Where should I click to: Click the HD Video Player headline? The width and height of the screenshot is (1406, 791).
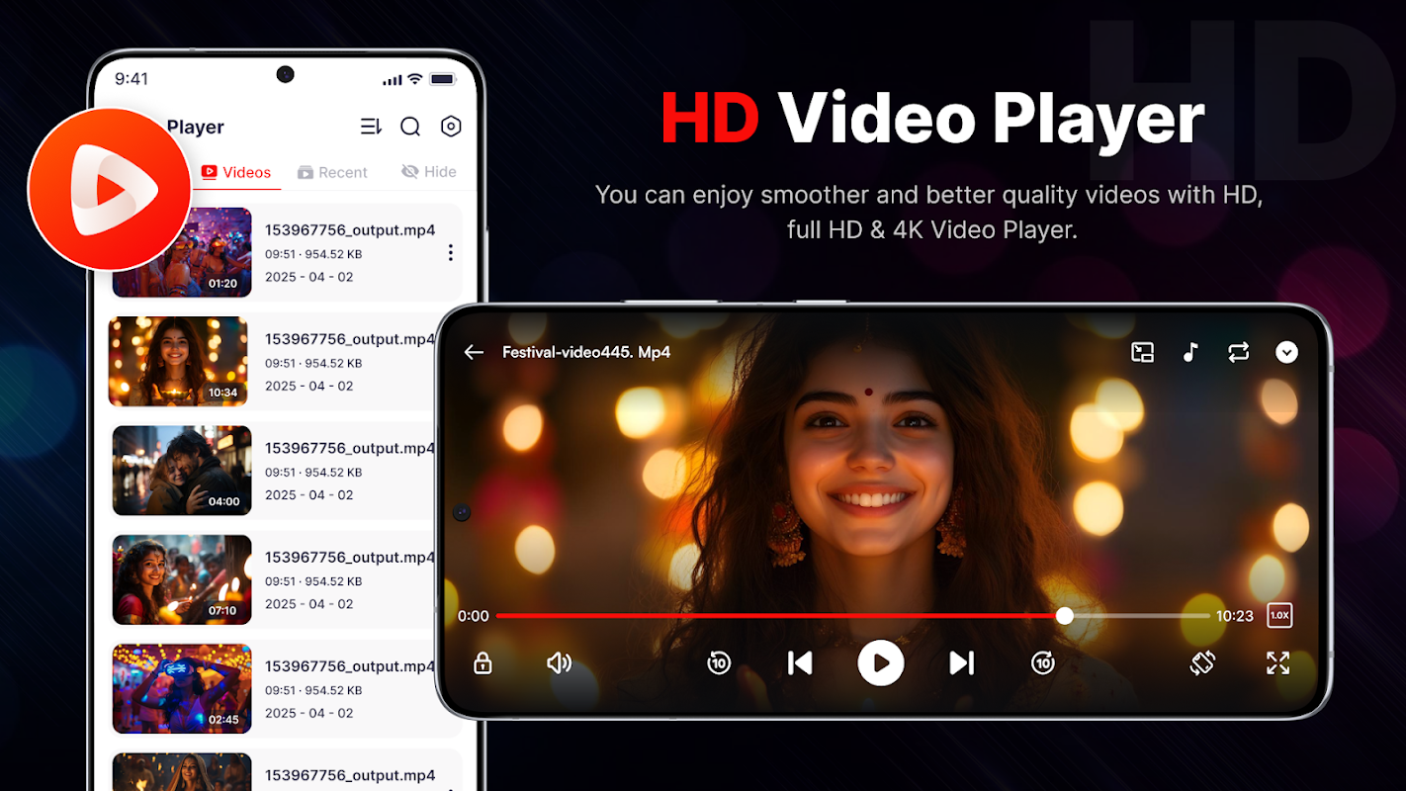(x=932, y=119)
